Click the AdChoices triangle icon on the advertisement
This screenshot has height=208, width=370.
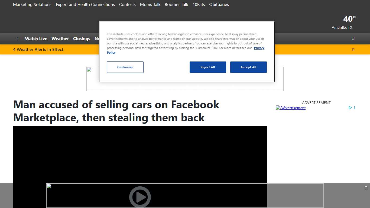pos(350,108)
